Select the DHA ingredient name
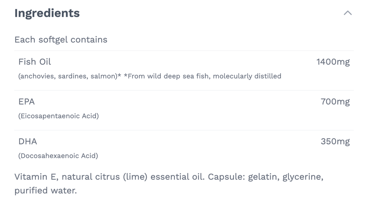The image size is (370, 203). pos(28,141)
